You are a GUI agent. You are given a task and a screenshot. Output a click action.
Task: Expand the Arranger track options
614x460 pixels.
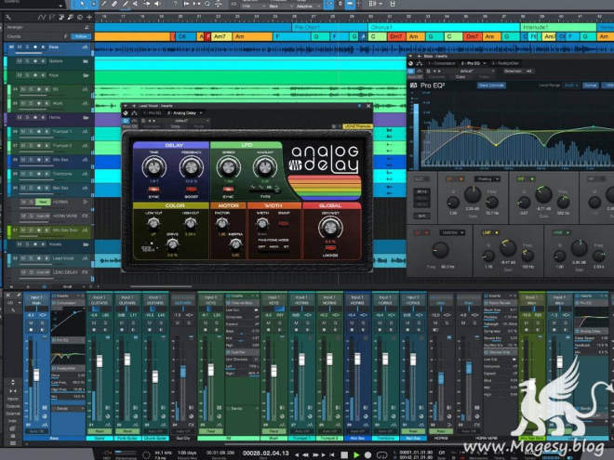point(87,27)
